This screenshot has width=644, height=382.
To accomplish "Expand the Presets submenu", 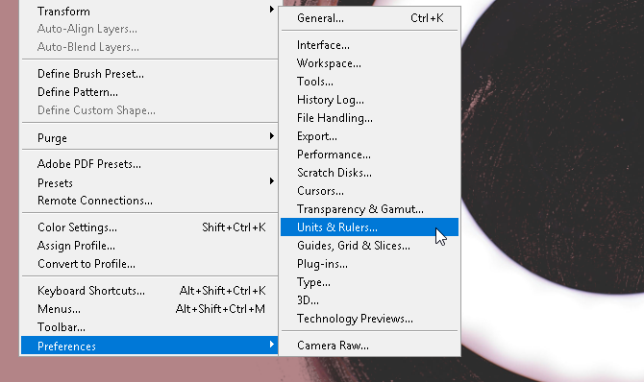I will [150, 182].
